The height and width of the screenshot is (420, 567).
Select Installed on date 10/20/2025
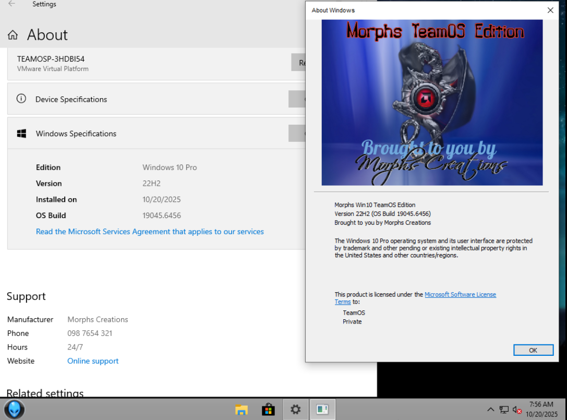[x=162, y=199]
